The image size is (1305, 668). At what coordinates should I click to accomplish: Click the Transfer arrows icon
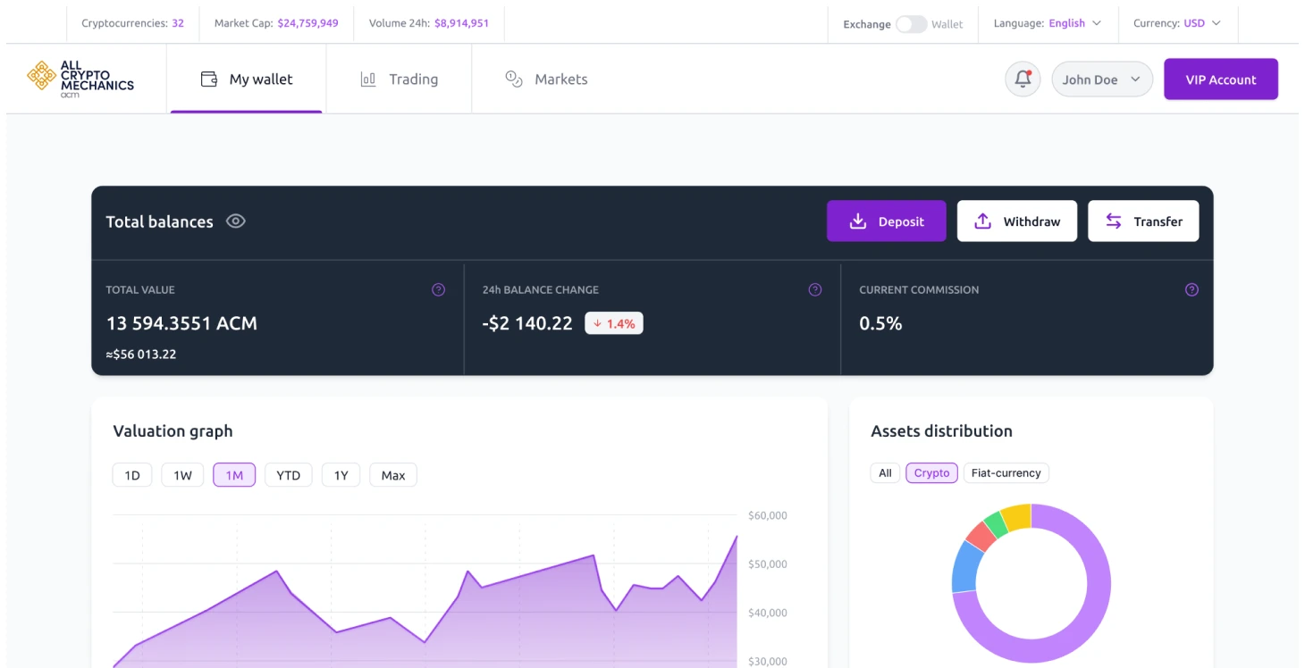pos(1114,221)
